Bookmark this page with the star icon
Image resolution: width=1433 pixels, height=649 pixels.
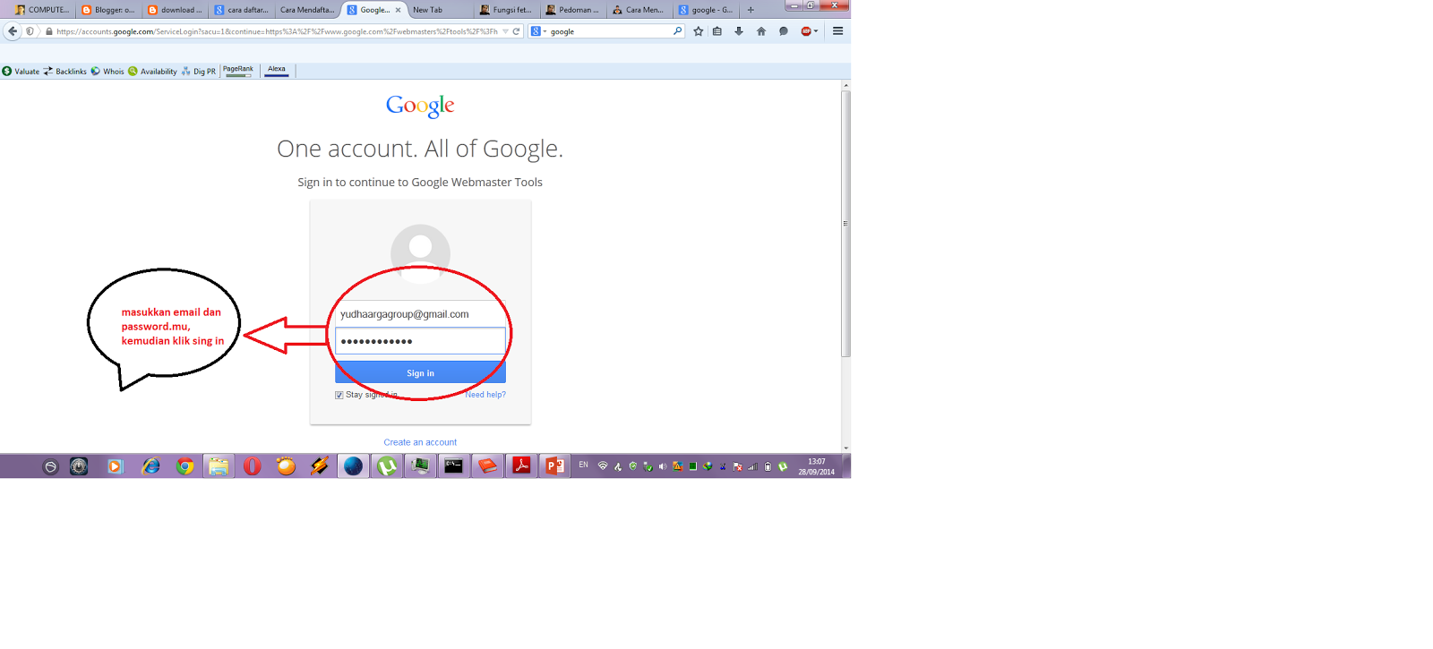click(x=699, y=31)
